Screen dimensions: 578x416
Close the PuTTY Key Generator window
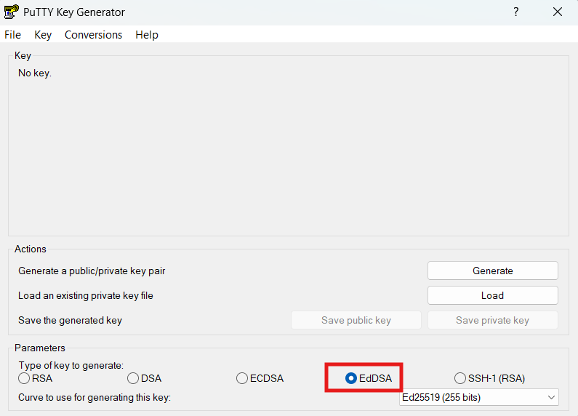[558, 12]
